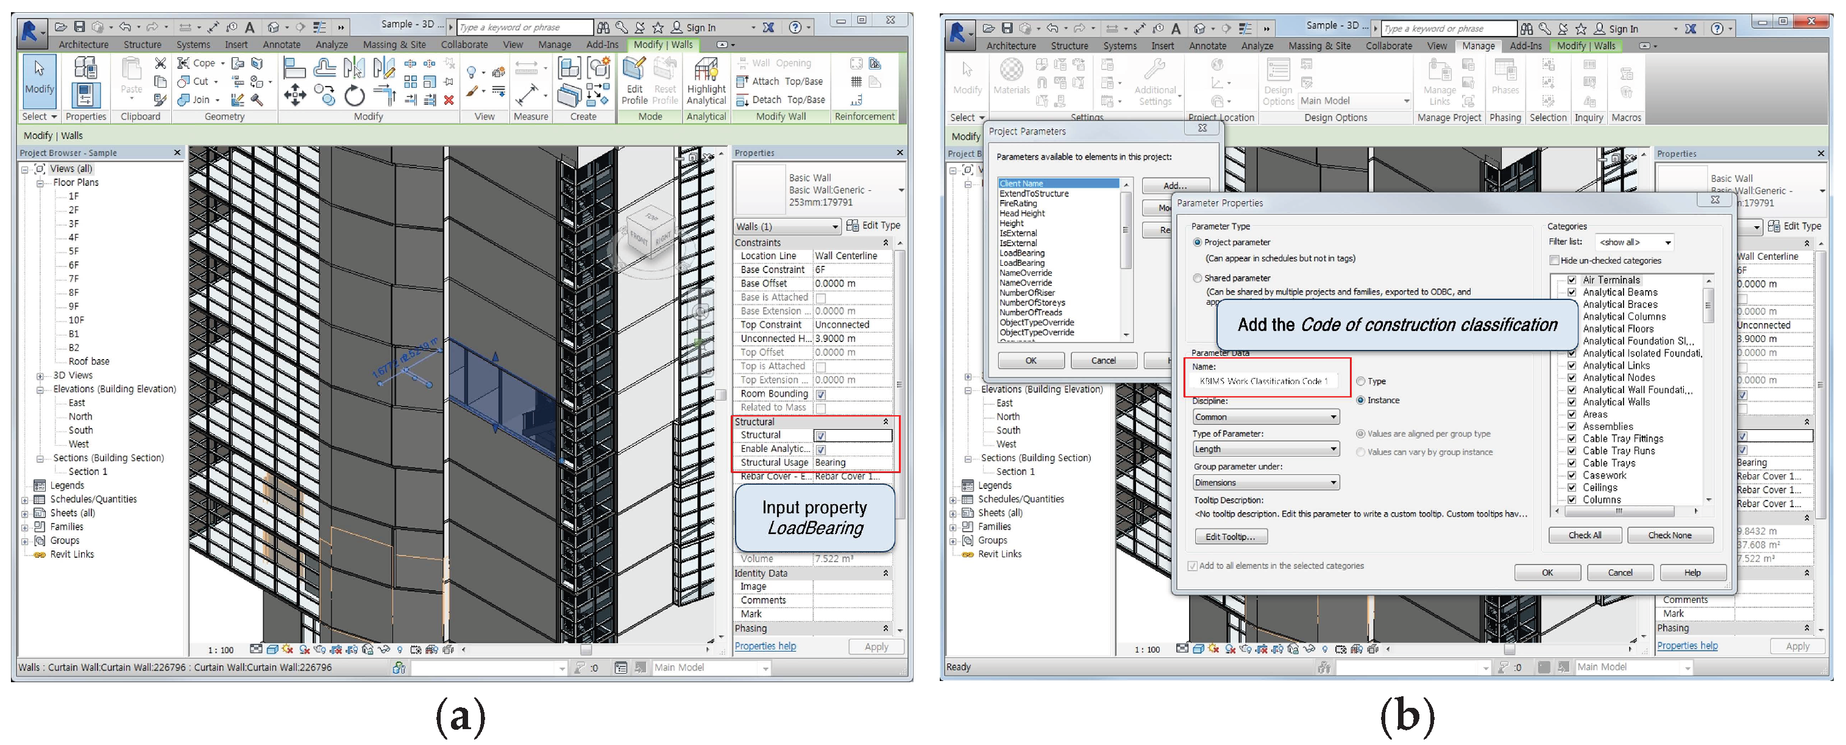Screen dimensions: 1846x745
Task: Select the Instance radio button
Action: [x=1360, y=400]
